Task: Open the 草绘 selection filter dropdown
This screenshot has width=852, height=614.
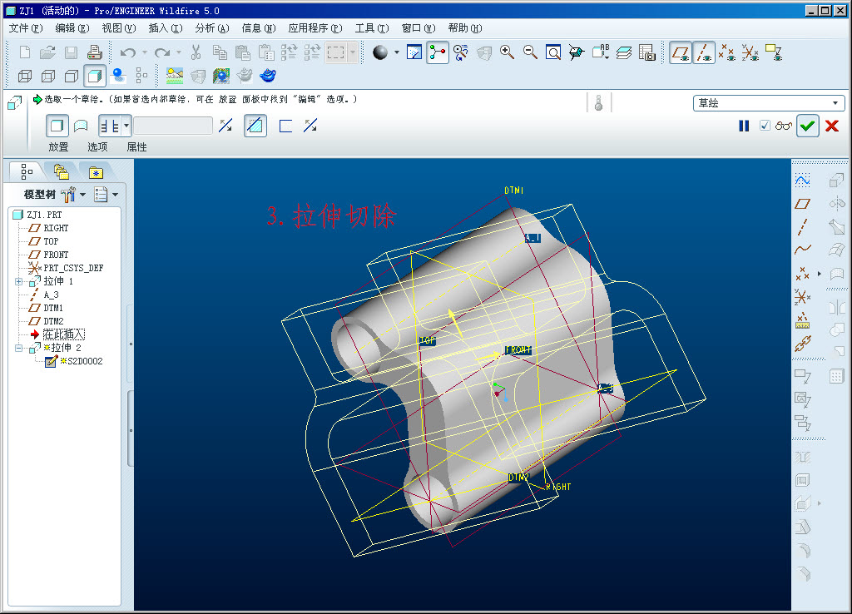Action: (768, 102)
